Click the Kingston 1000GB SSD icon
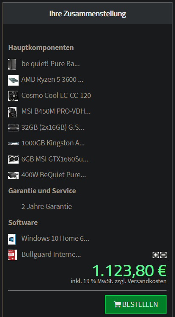 tap(13, 144)
